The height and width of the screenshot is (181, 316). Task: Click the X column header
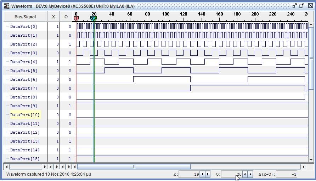53,17
